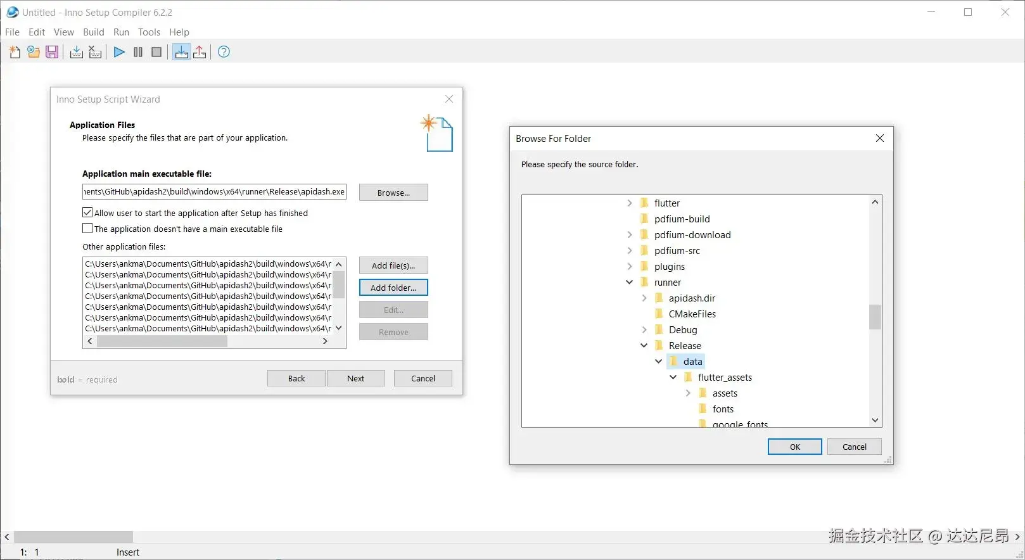The width and height of the screenshot is (1025, 560).
Task: Collapse the Release folder node
Action: [x=644, y=345]
